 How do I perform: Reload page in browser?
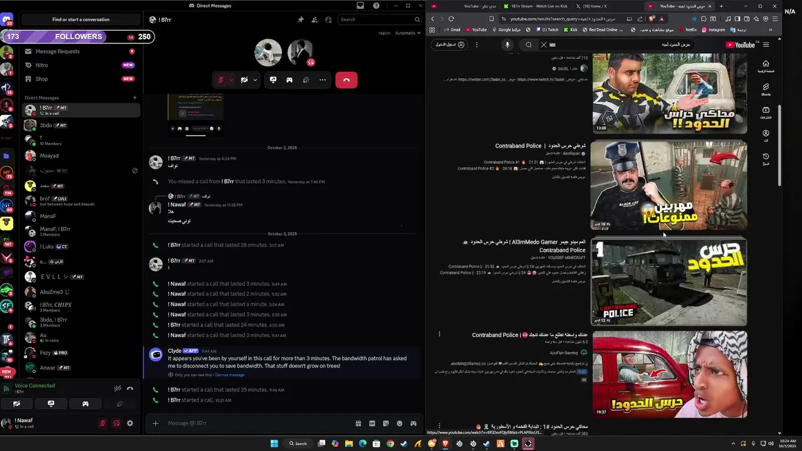(451, 19)
